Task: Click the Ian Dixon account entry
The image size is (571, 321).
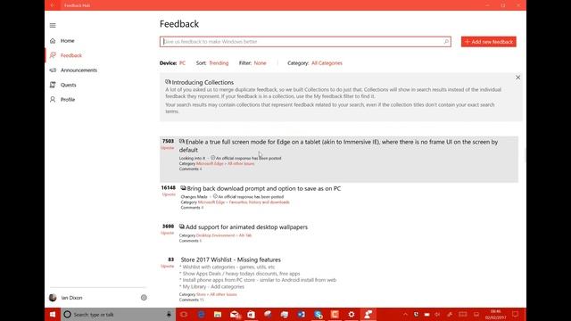Action: 71,298
